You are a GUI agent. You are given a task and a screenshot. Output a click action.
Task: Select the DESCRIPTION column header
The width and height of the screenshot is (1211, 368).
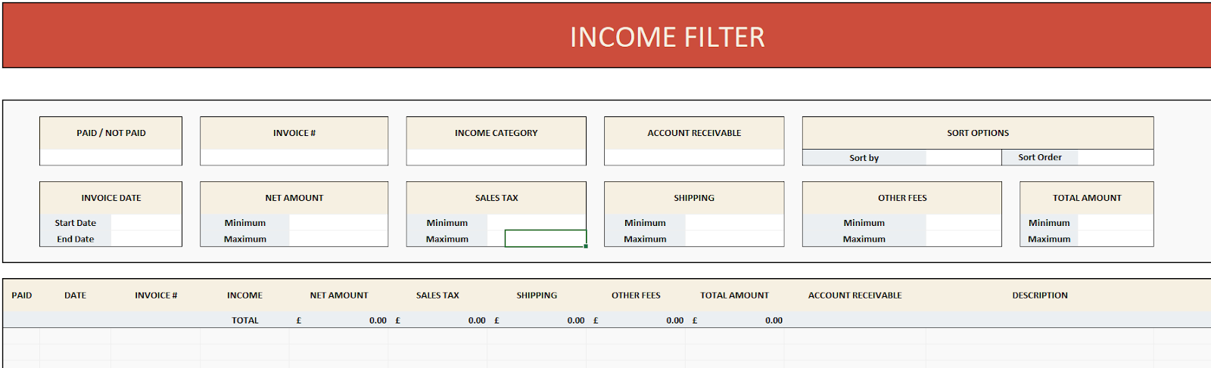tap(1039, 295)
